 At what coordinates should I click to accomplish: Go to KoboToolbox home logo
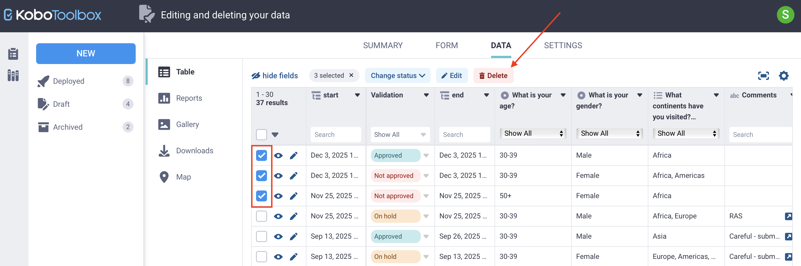53,15
